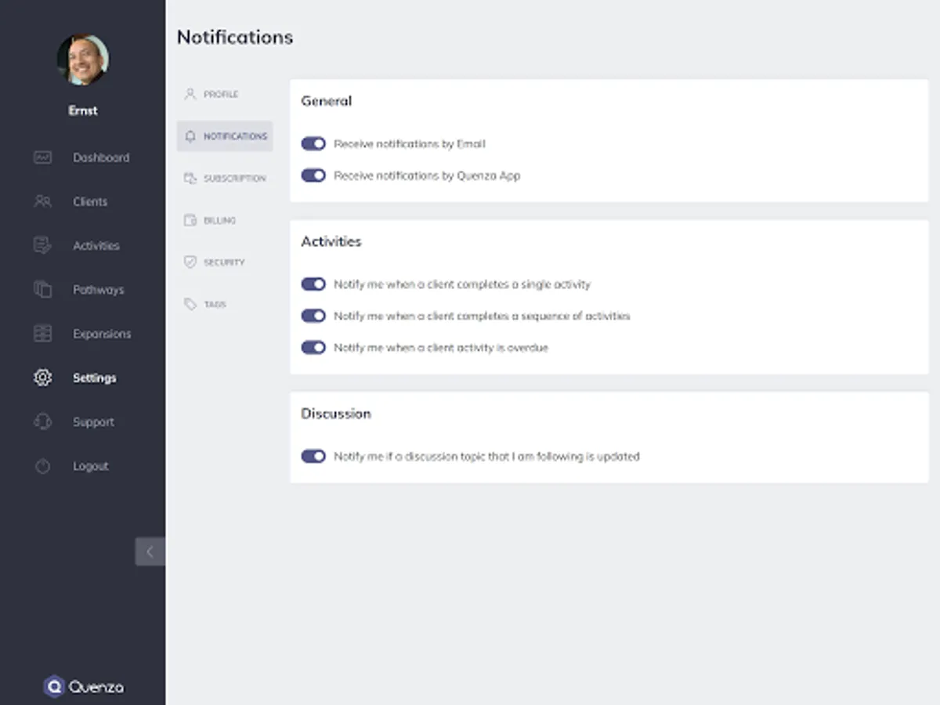Click Ernst's profile avatar photo

point(83,60)
